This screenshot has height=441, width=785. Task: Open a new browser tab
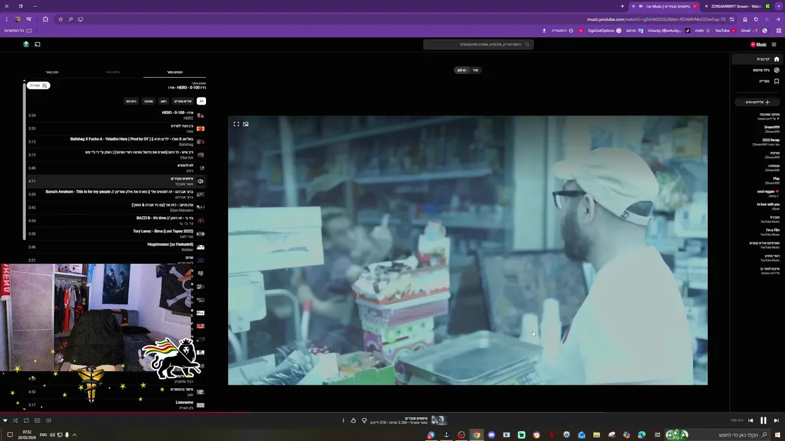click(x=622, y=6)
